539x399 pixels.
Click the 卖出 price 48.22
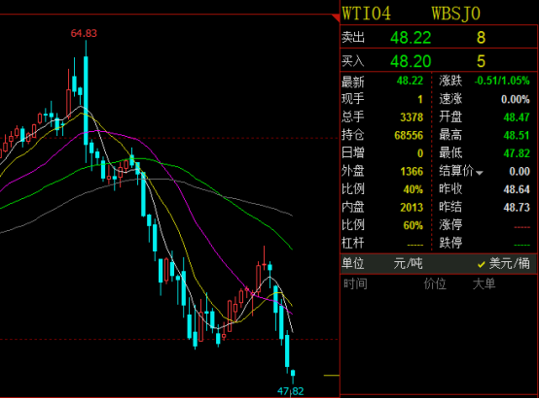[x=411, y=38]
